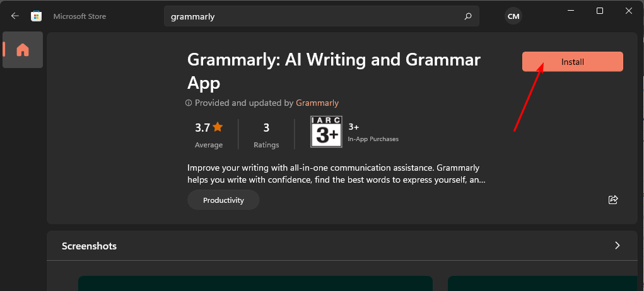Image resolution: width=644 pixels, height=291 pixels.
Task: Click the share icon
Action: [613, 200]
